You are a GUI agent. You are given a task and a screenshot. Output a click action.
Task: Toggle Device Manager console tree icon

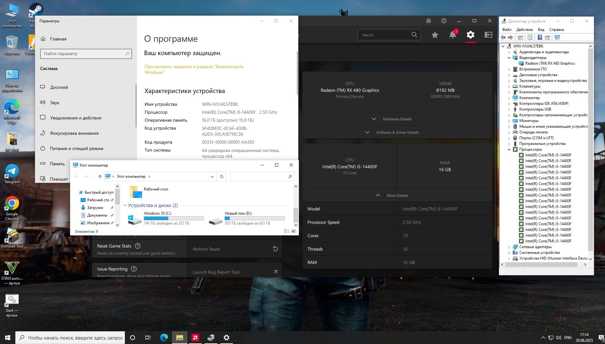[x=520, y=38]
